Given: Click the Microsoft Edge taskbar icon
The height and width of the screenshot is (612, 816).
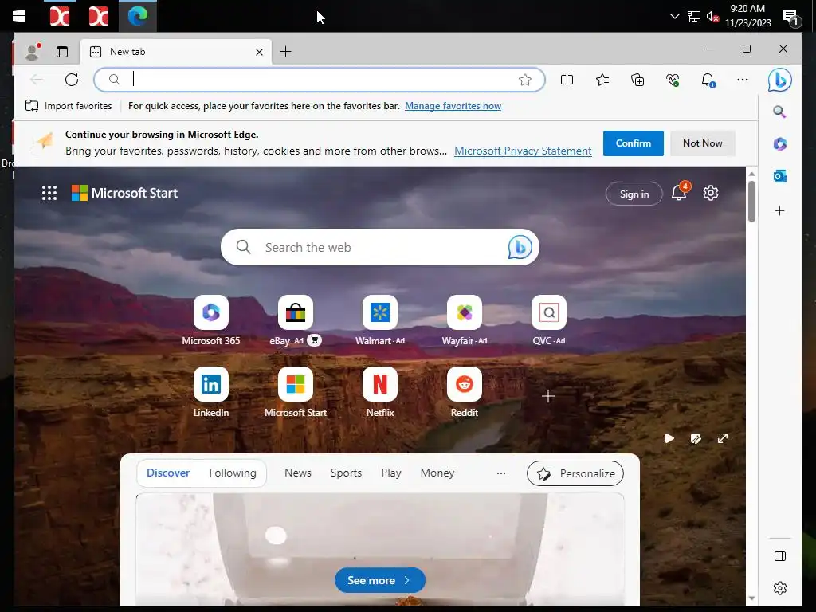Looking at the screenshot, I should coord(138,16).
